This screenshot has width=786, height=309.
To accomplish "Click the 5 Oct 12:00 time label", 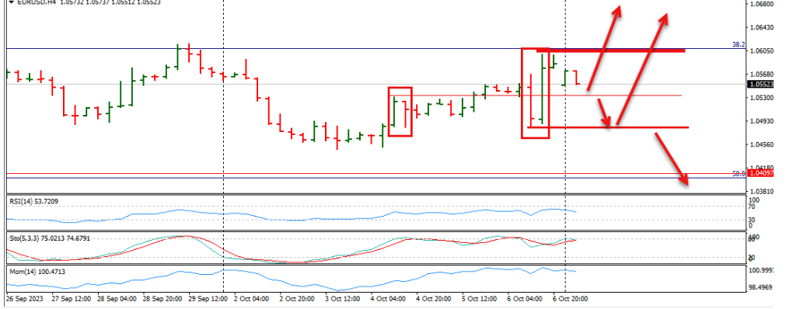I will coord(480,299).
